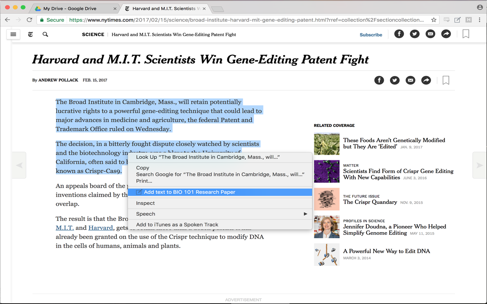This screenshot has width=487, height=304.
Task: Expand the Speech submenu
Action: click(220, 214)
